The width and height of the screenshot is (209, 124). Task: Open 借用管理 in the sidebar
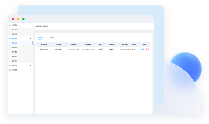[14, 52]
